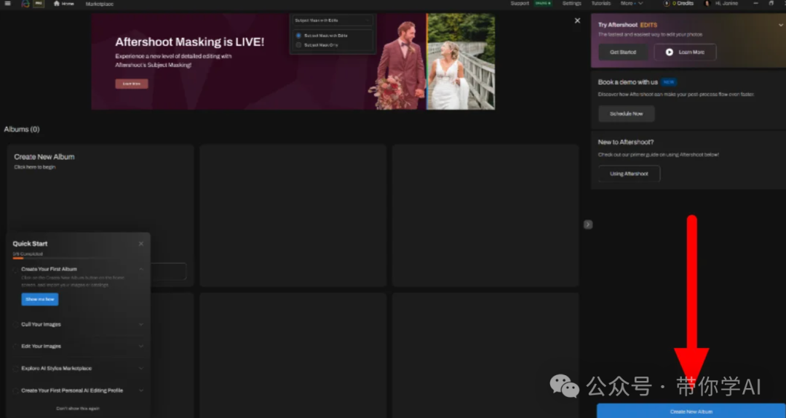Viewport: 786px width, 418px height.
Task: Collapse the right sidebar arrow
Action: (588, 225)
